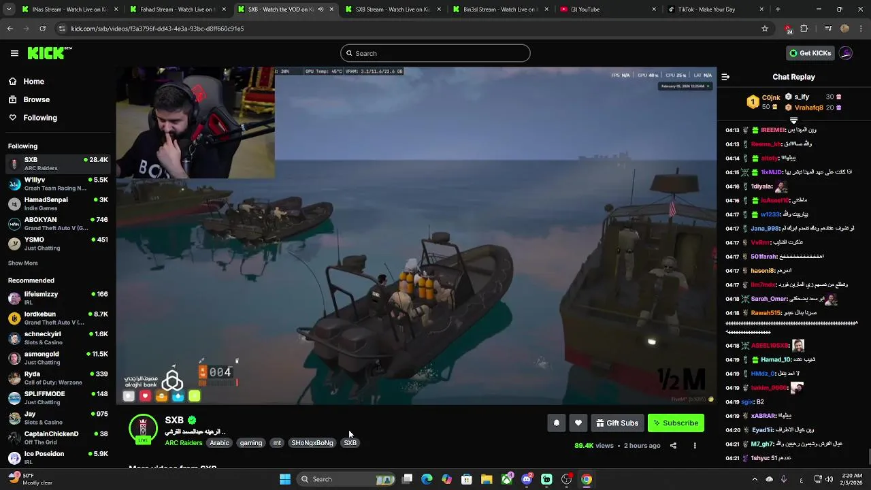Viewport: 871px width, 490px height.
Task: Click the Get KICKs button
Action: coord(810,53)
